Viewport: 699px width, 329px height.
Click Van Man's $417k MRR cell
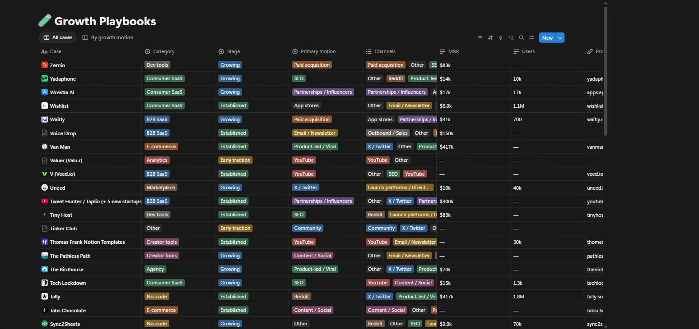tap(473, 147)
